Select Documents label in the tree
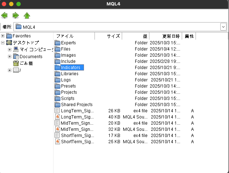The image size is (229, 173). coord(31,56)
